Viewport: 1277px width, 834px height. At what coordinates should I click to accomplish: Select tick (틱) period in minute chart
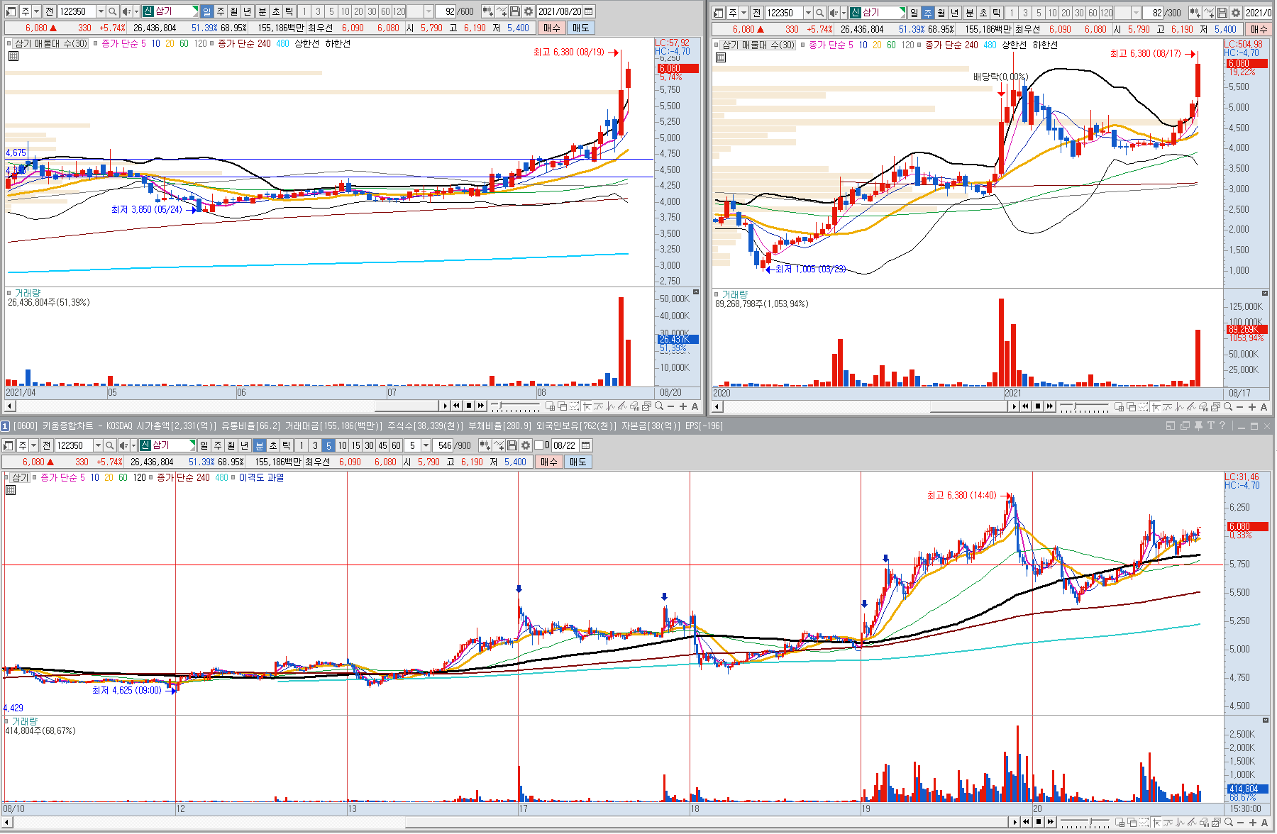[286, 445]
